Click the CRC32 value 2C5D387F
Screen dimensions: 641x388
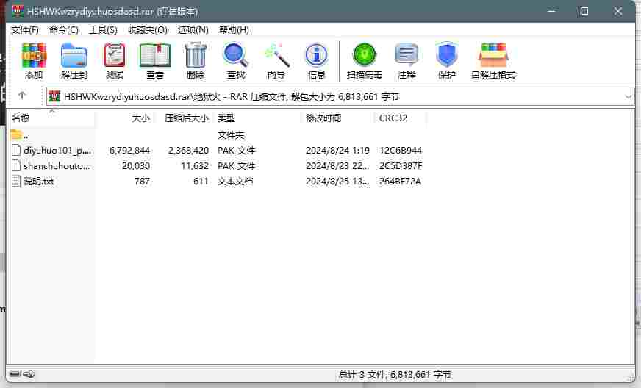click(401, 166)
